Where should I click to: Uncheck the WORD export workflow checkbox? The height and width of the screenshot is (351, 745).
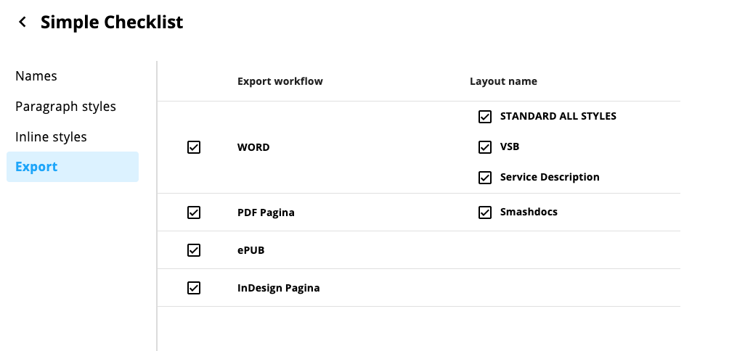194,147
